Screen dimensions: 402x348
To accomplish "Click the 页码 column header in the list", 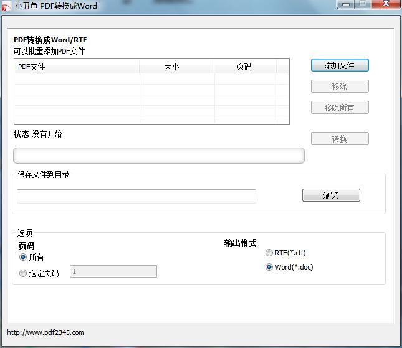I will click(245, 67).
